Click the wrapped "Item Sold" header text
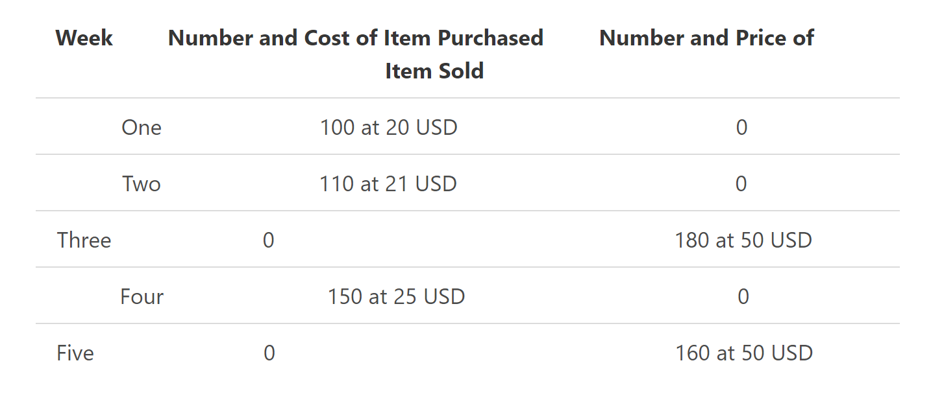This screenshot has height=398, width=944. [434, 71]
